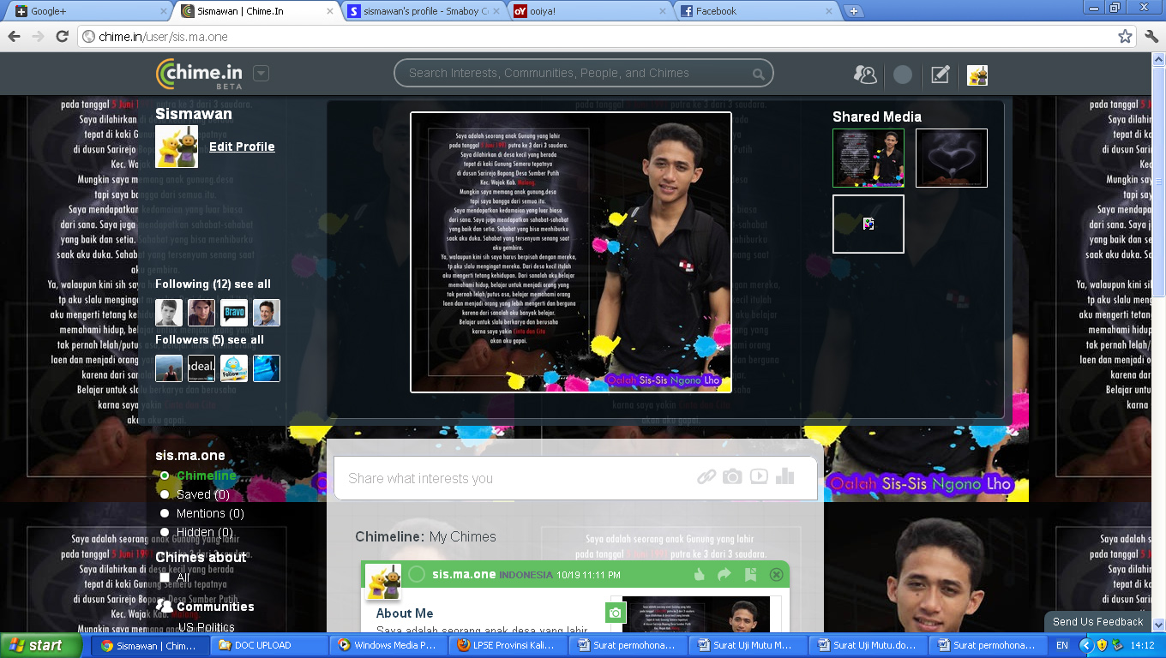Click the green camera badge on chime image
The width and height of the screenshot is (1166, 658).
[x=616, y=613]
